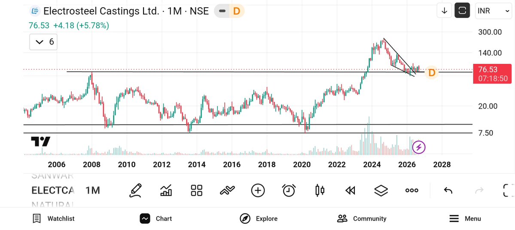Click the download arrow button
This screenshot has width=515, height=230.
pyautogui.click(x=445, y=11)
